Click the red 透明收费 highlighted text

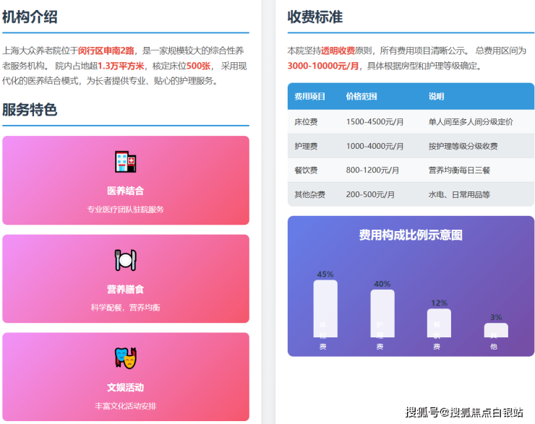pos(338,51)
